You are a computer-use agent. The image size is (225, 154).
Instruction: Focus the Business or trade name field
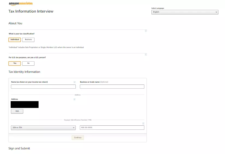112,86
